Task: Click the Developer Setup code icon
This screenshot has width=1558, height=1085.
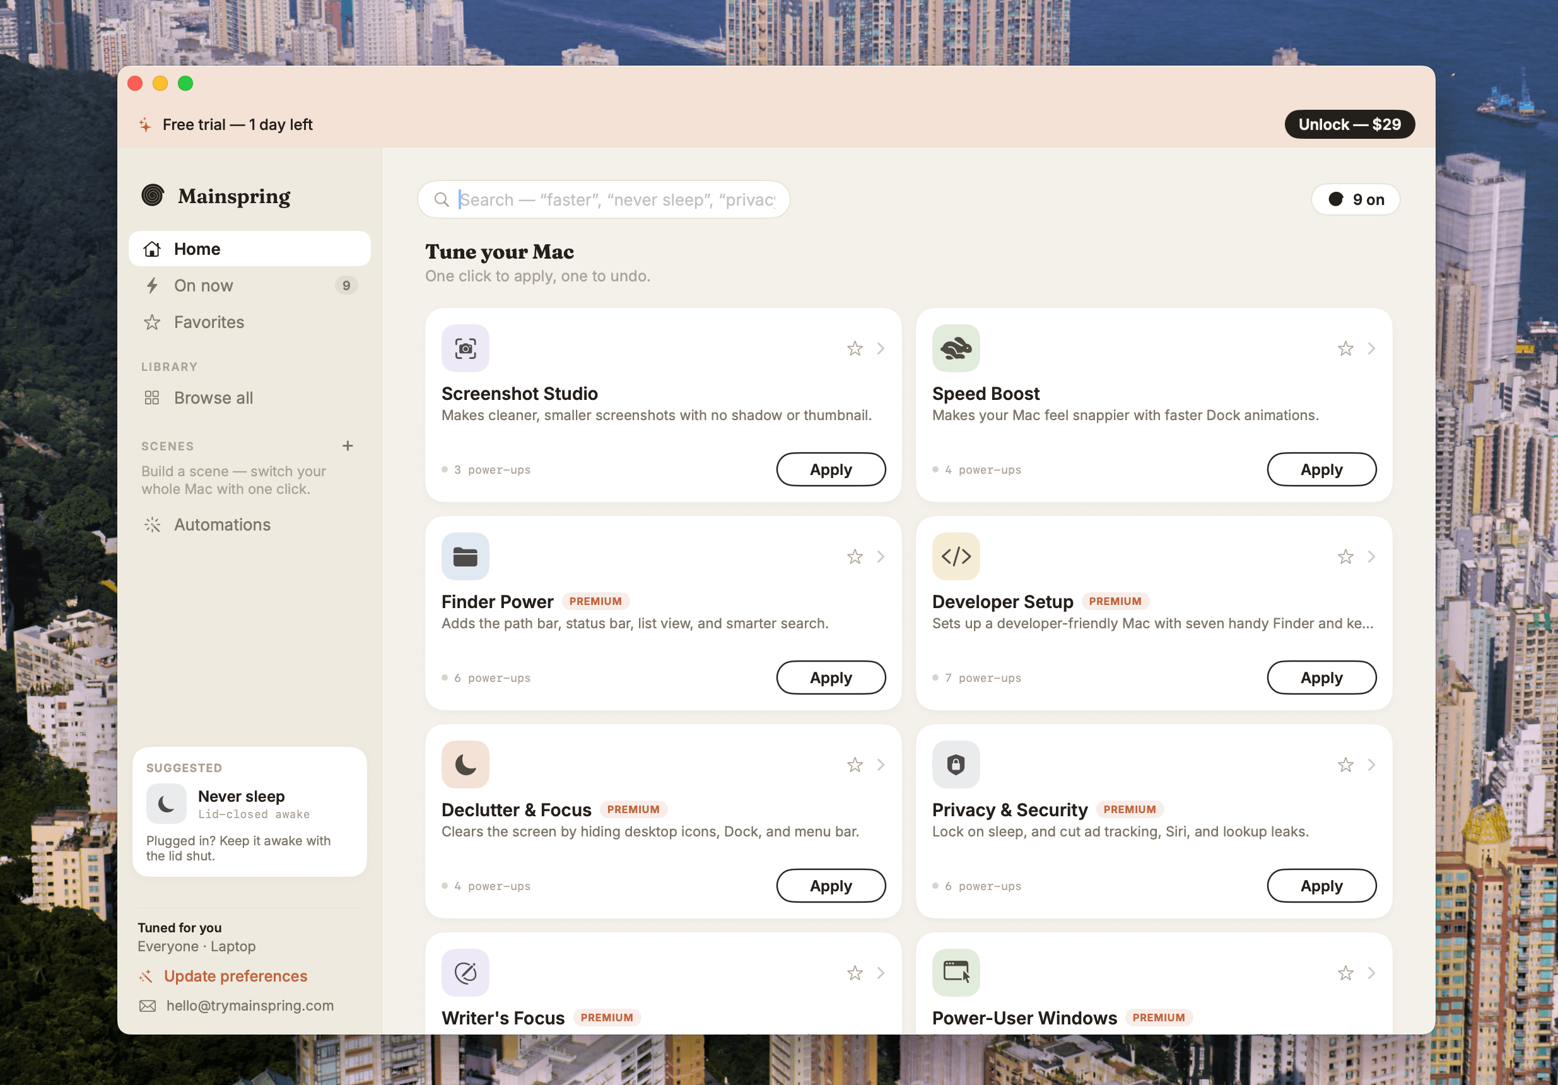Action: click(x=956, y=556)
